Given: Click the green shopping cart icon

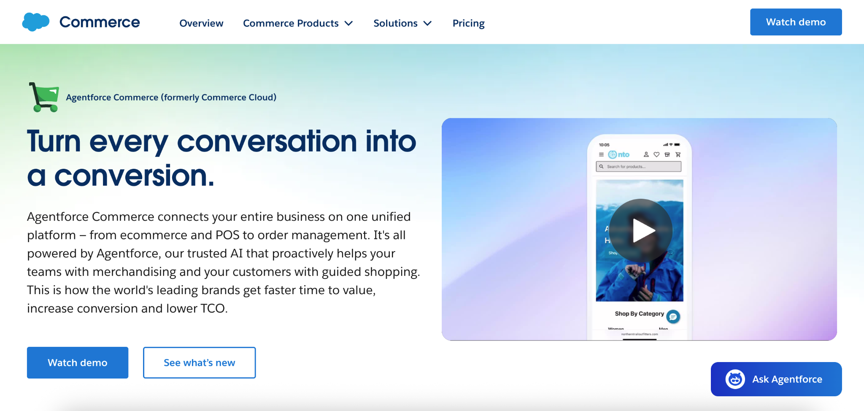Looking at the screenshot, I should click(x=44, y=97).
